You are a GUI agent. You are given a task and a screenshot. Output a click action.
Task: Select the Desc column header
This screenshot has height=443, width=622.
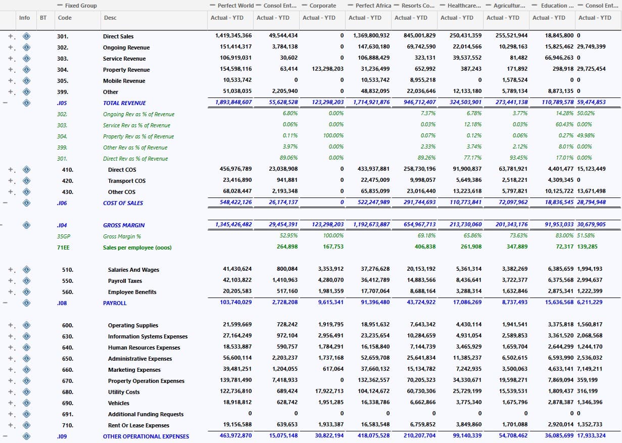click(x=110, y=18)
